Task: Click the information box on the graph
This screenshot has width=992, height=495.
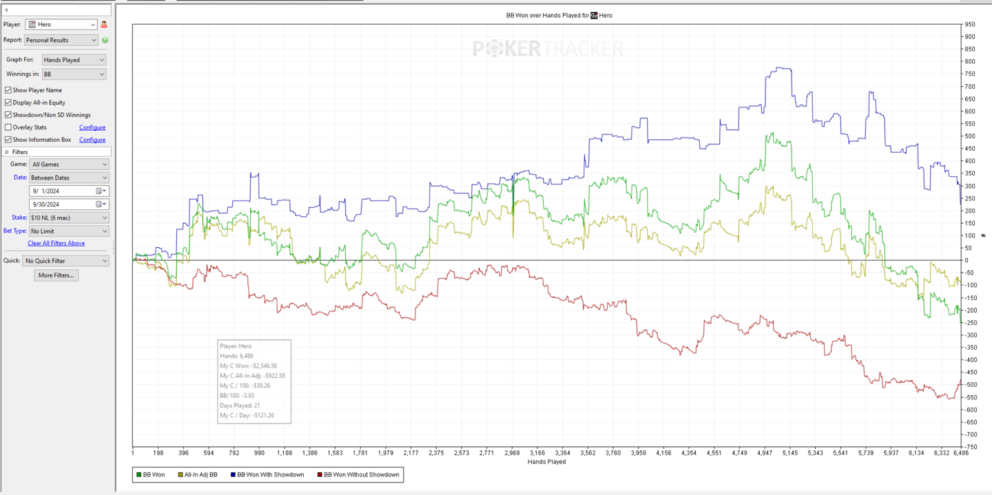Action: (254, 381)
